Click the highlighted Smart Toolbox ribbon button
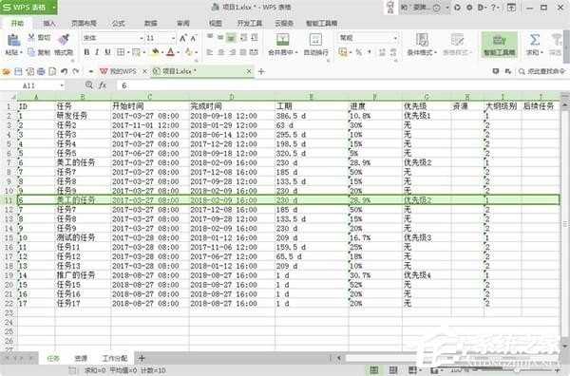Viewport: 570px width, 376px height. [499, 45]
